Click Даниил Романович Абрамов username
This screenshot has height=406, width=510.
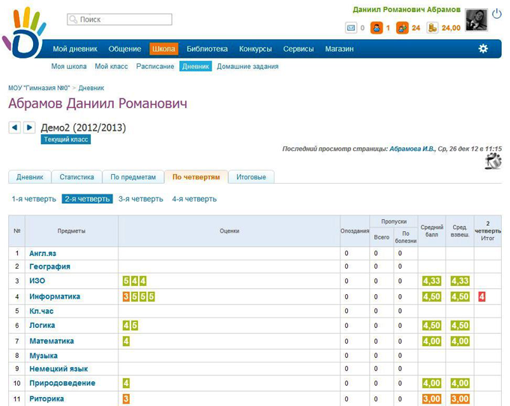406,10
